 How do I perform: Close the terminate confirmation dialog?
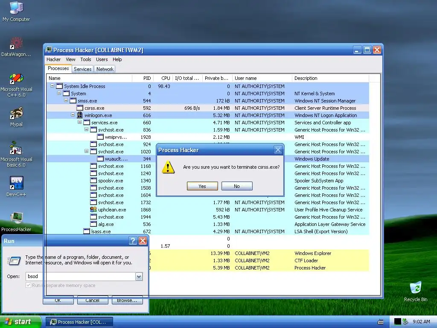(x=278, y=150)
